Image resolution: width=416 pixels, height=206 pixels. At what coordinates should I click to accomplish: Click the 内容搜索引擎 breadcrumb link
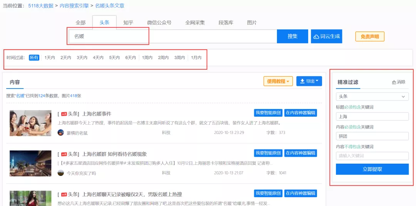(x=75, y=6)
